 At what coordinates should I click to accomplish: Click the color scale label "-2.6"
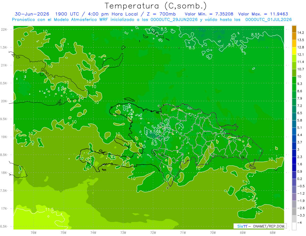pos(301,208)
